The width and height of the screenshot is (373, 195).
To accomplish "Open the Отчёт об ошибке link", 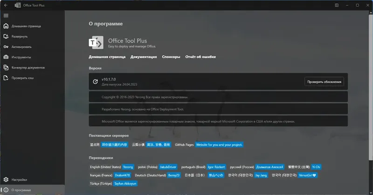I will pos(200,56).
